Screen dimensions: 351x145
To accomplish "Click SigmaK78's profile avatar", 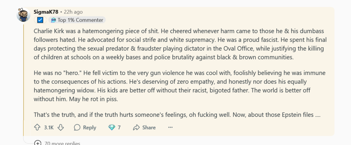I will (23, 14).
